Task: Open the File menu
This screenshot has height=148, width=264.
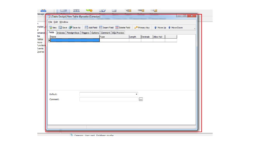Action: pos(50,22)
